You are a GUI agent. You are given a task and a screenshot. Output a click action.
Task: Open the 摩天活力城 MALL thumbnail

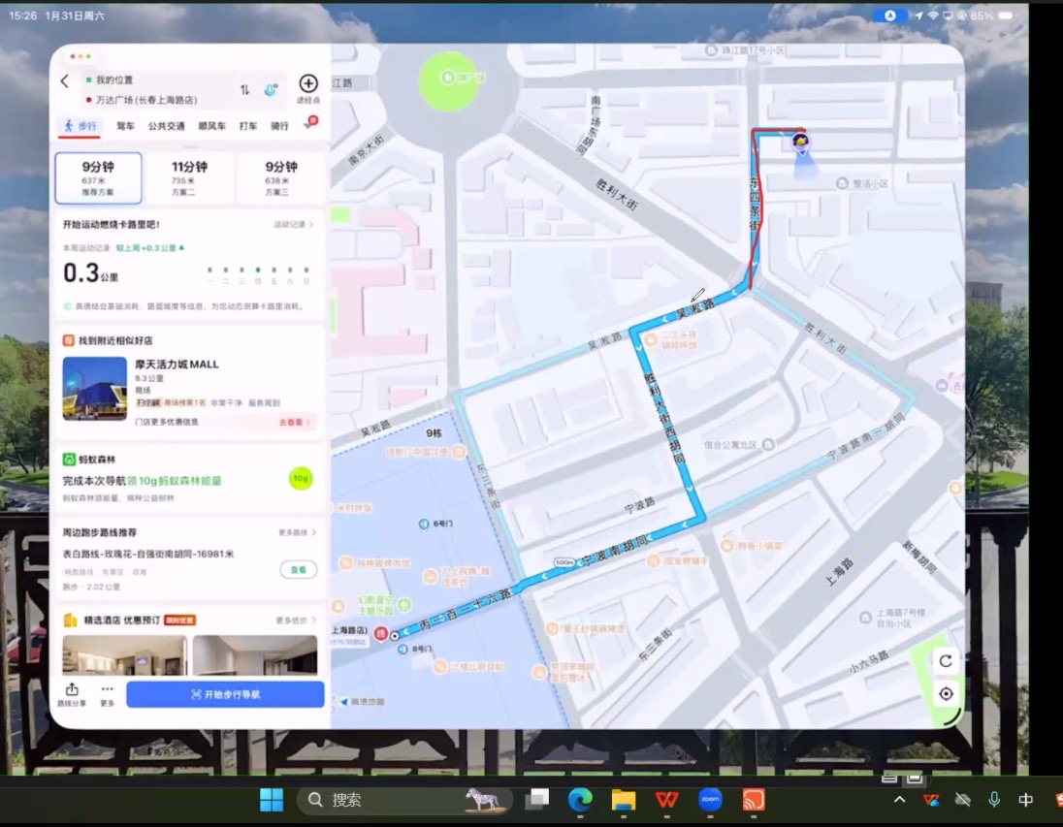coord(94,388)
